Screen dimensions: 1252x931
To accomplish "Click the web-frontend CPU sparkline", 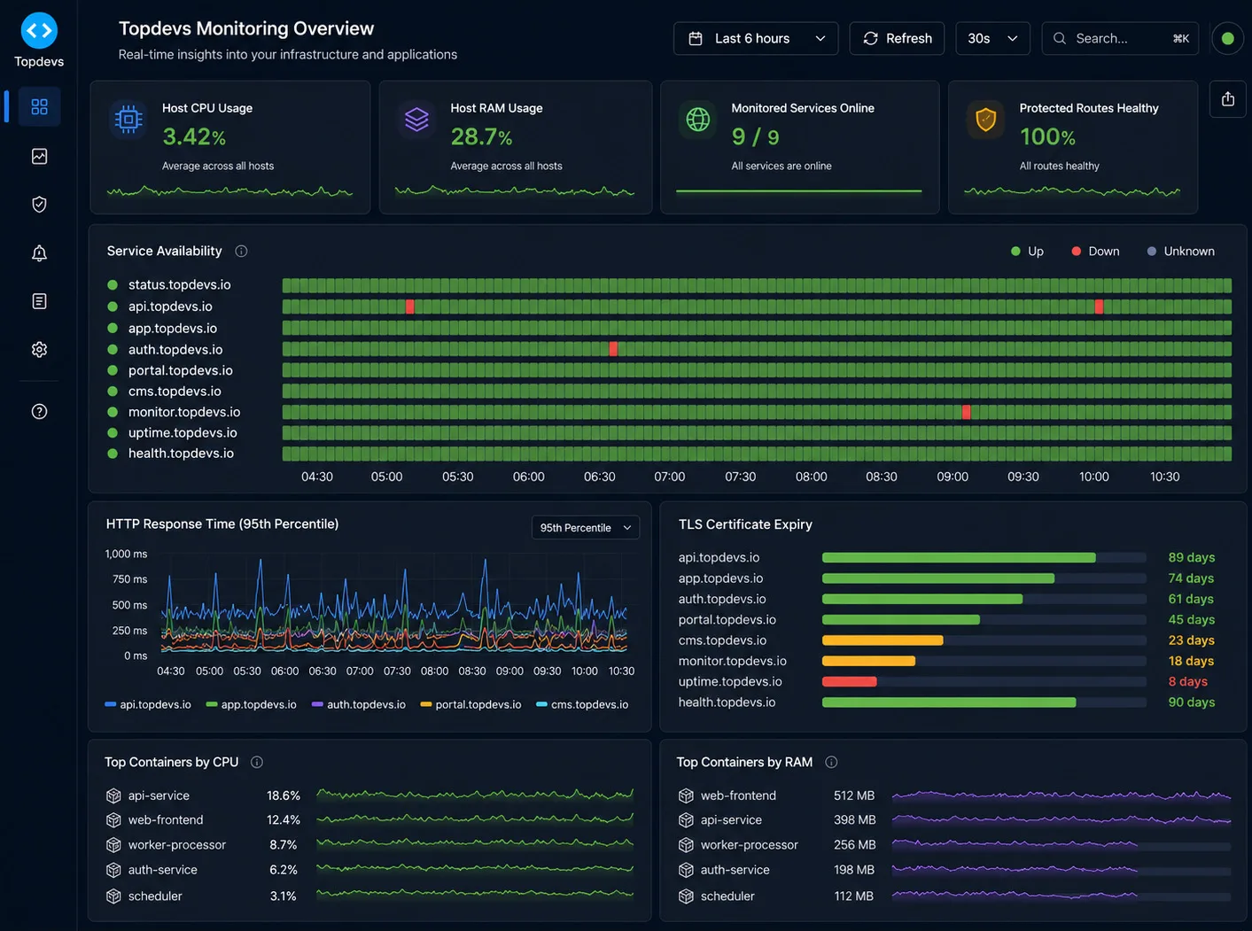I will point(475,819).
